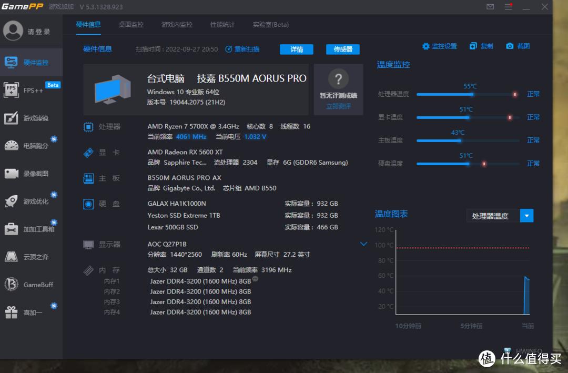Click the AMD Radeon RX 5600 XT text

tap(185, 152)
